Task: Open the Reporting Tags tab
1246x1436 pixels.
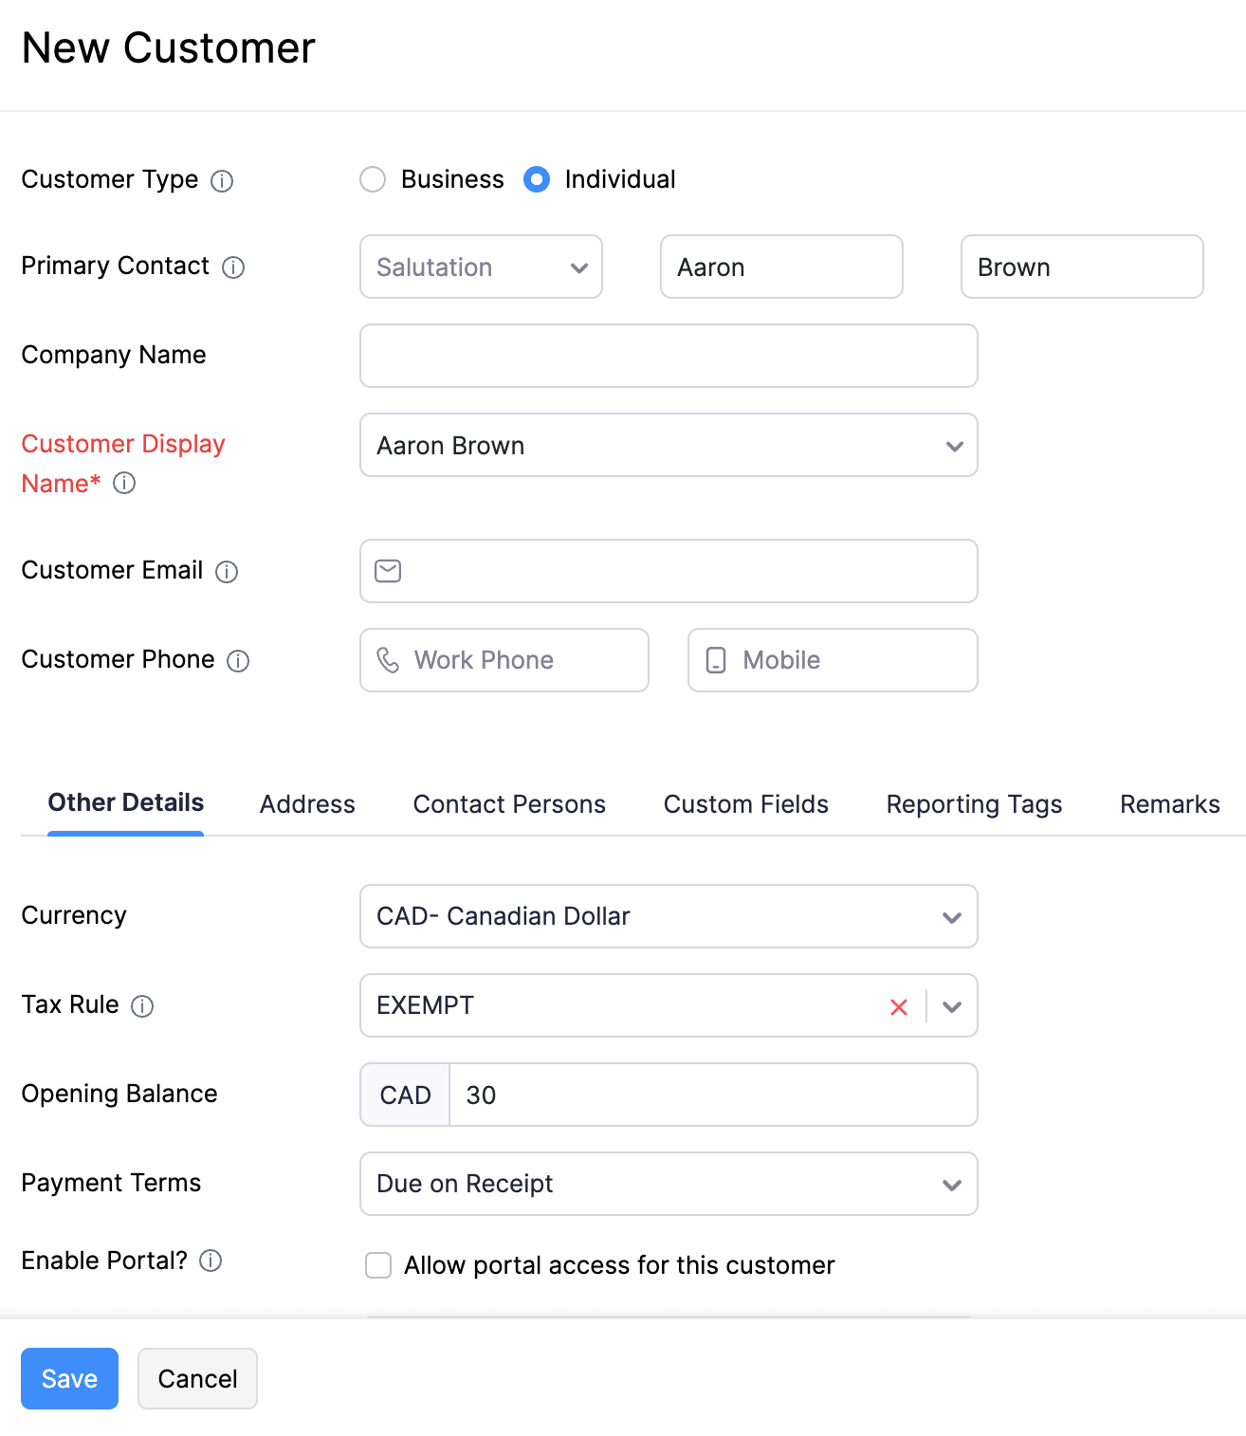Action: (973, 803)
